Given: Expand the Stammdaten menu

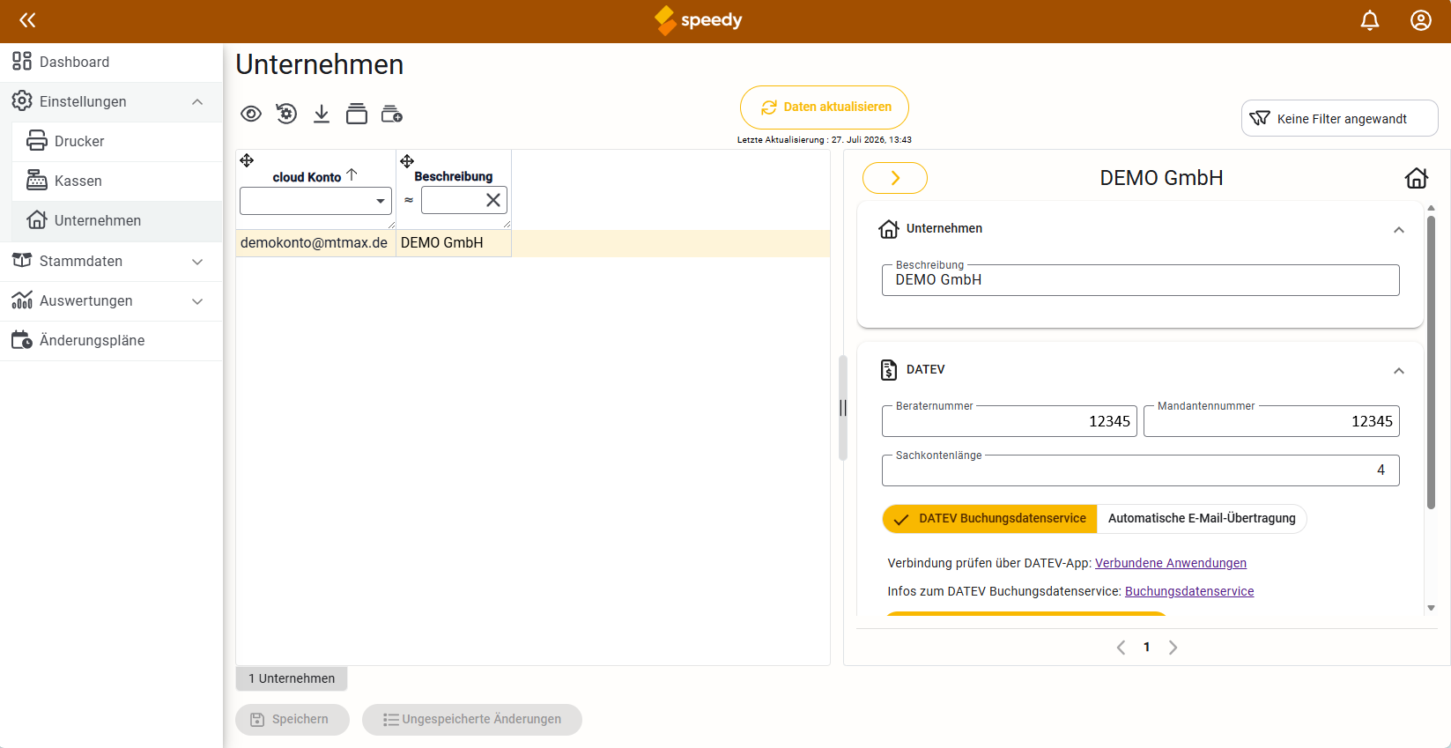Looking at the screenshot, I should 111,261.
